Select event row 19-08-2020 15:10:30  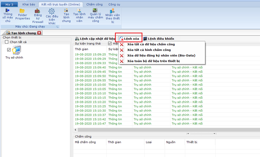167,111
